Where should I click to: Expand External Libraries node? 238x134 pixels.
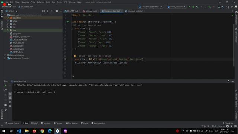tap(5, 55)
